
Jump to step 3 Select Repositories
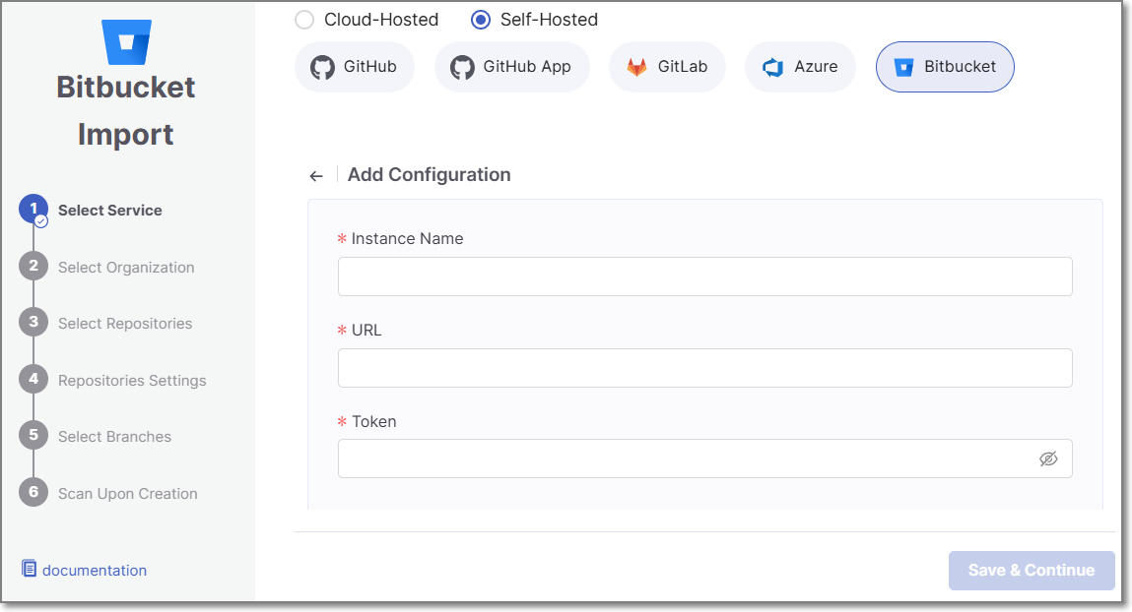[124, 324]
